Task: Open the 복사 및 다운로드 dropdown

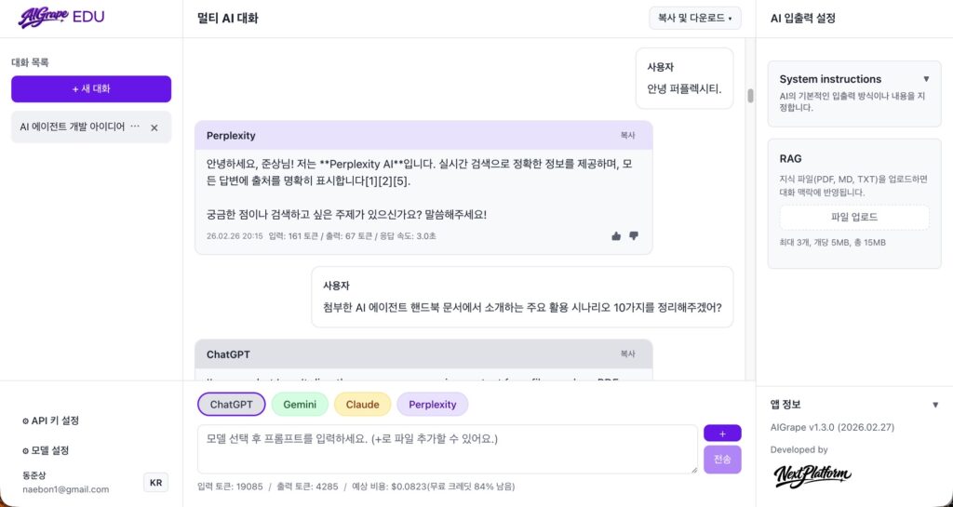Action: 694,18
